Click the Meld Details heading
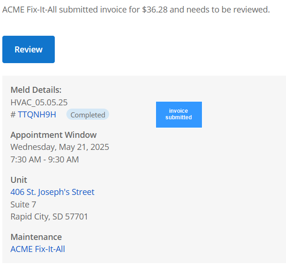Viewport: 286px width, 265px height. (36, 90)
